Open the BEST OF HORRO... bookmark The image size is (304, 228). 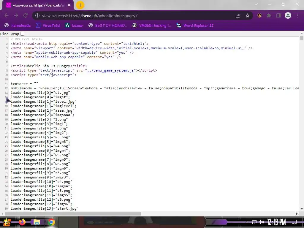107,26
